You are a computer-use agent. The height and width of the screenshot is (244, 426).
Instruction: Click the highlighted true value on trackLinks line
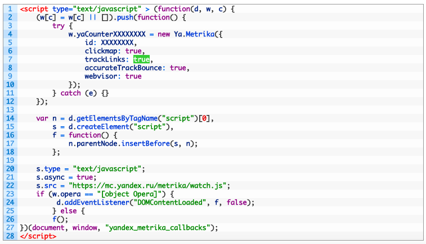pos(141,59)
